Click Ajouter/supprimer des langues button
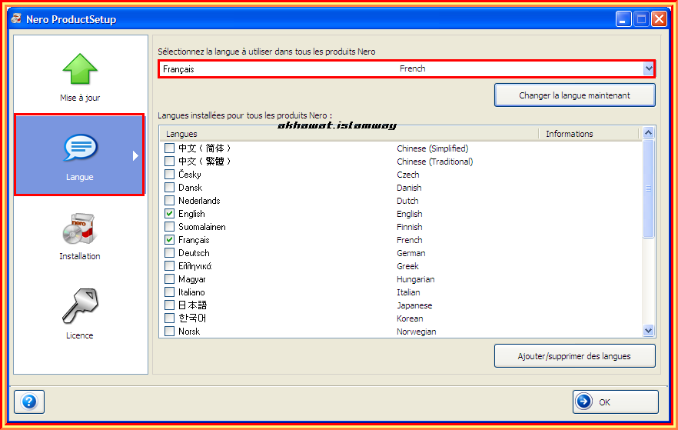The width and height of the screenshot is (678, 430). point(575,356)
